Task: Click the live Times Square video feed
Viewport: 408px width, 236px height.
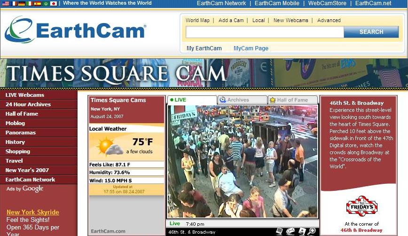Action: click(x=243, y=161)
